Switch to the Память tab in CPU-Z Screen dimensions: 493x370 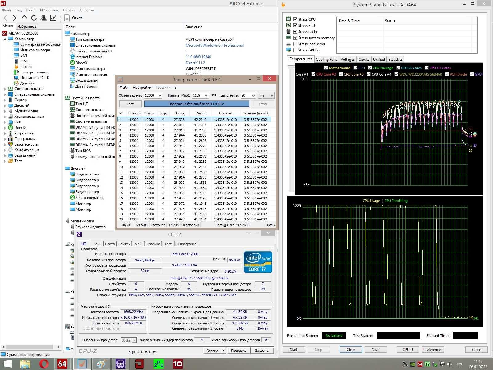(x=124, y=244)
